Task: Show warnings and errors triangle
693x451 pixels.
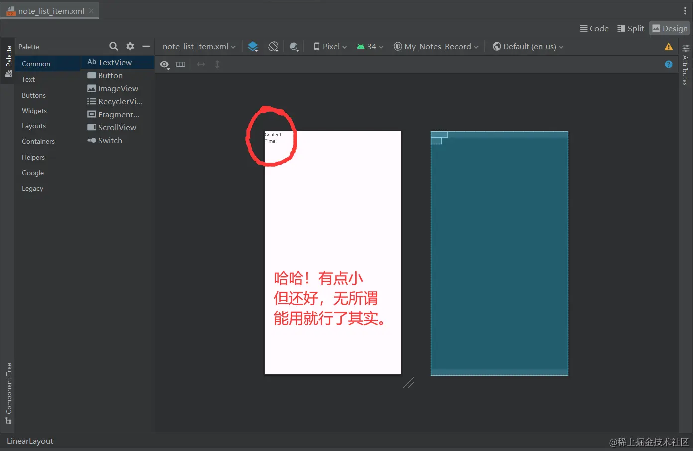Action: click(669, 47)
